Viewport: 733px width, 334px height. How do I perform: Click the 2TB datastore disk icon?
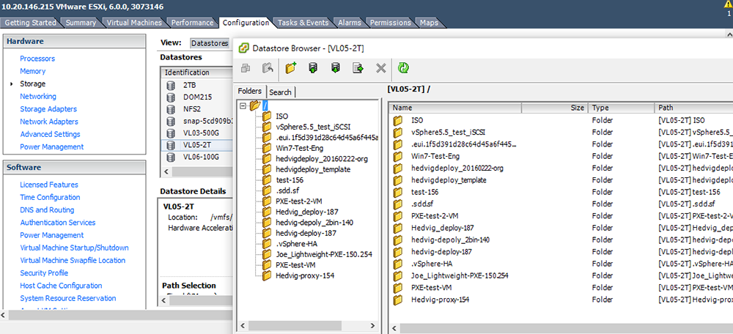pos(171,85)
